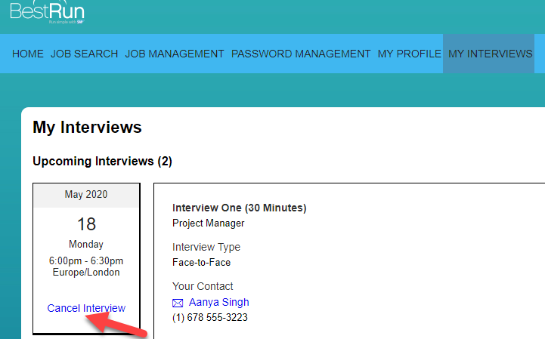Click the Monday weekday label
This screenshot has width=545, height=339.
86,244
